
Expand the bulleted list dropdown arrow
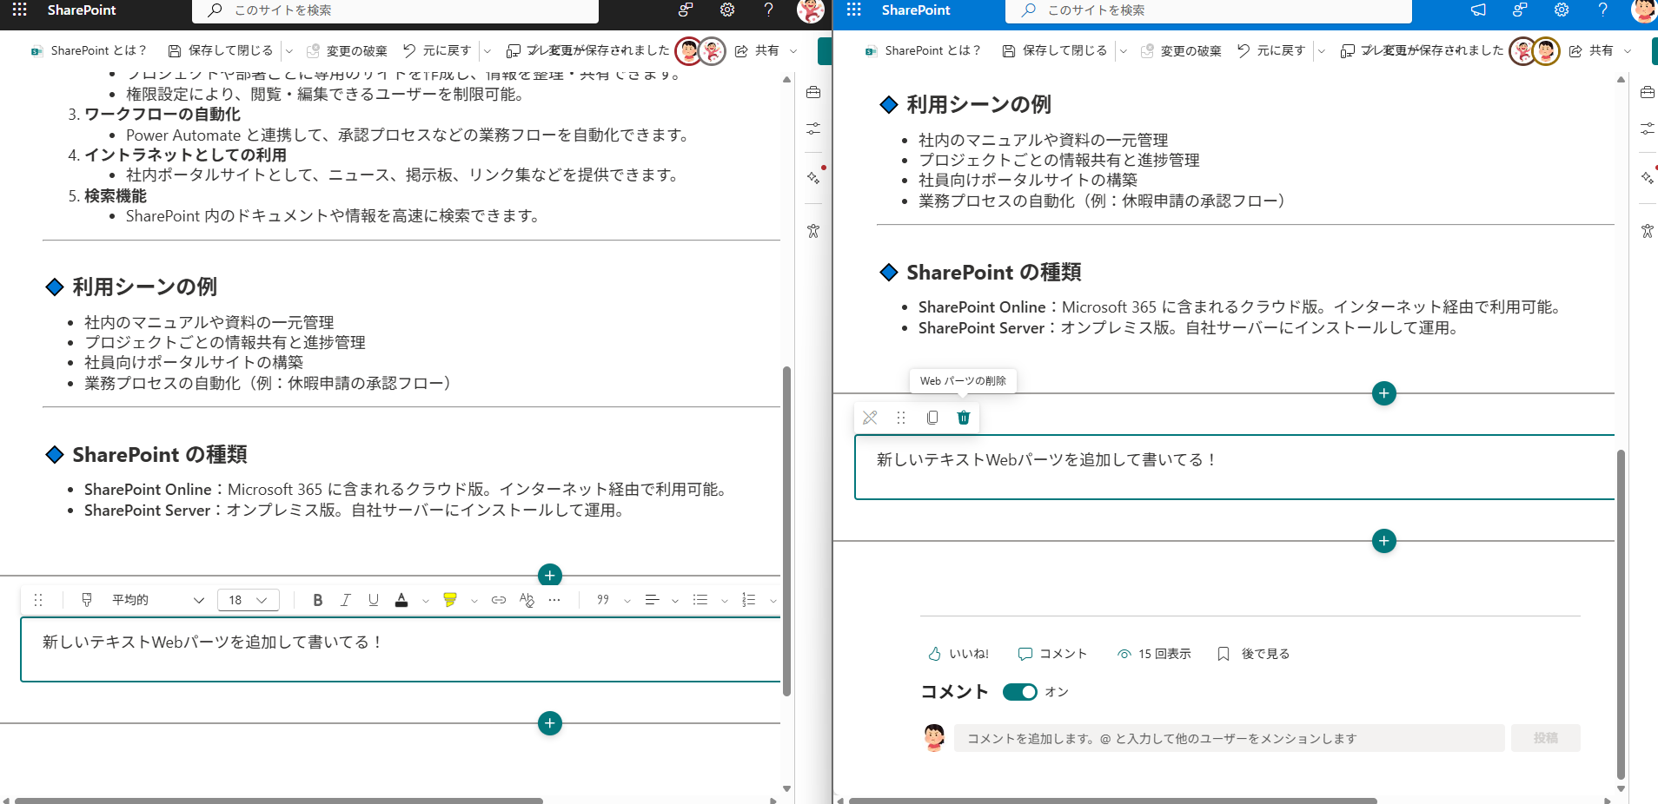coord(725,601)
